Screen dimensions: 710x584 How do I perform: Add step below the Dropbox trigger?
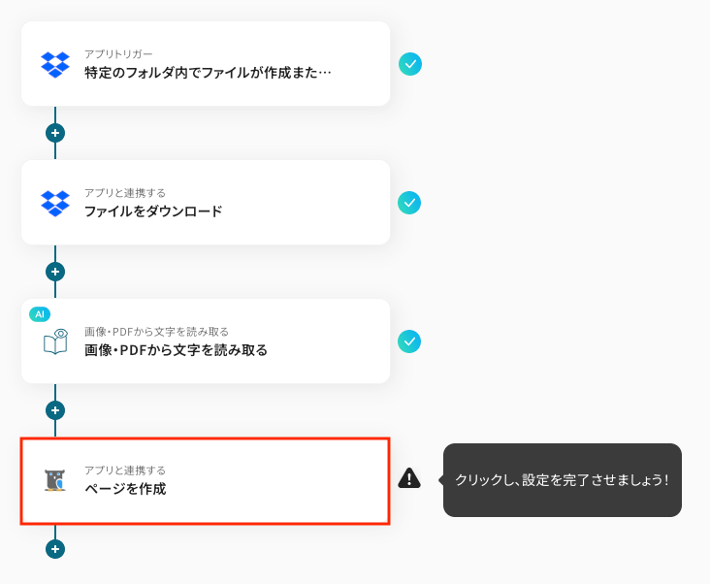(x=55, y=133)
